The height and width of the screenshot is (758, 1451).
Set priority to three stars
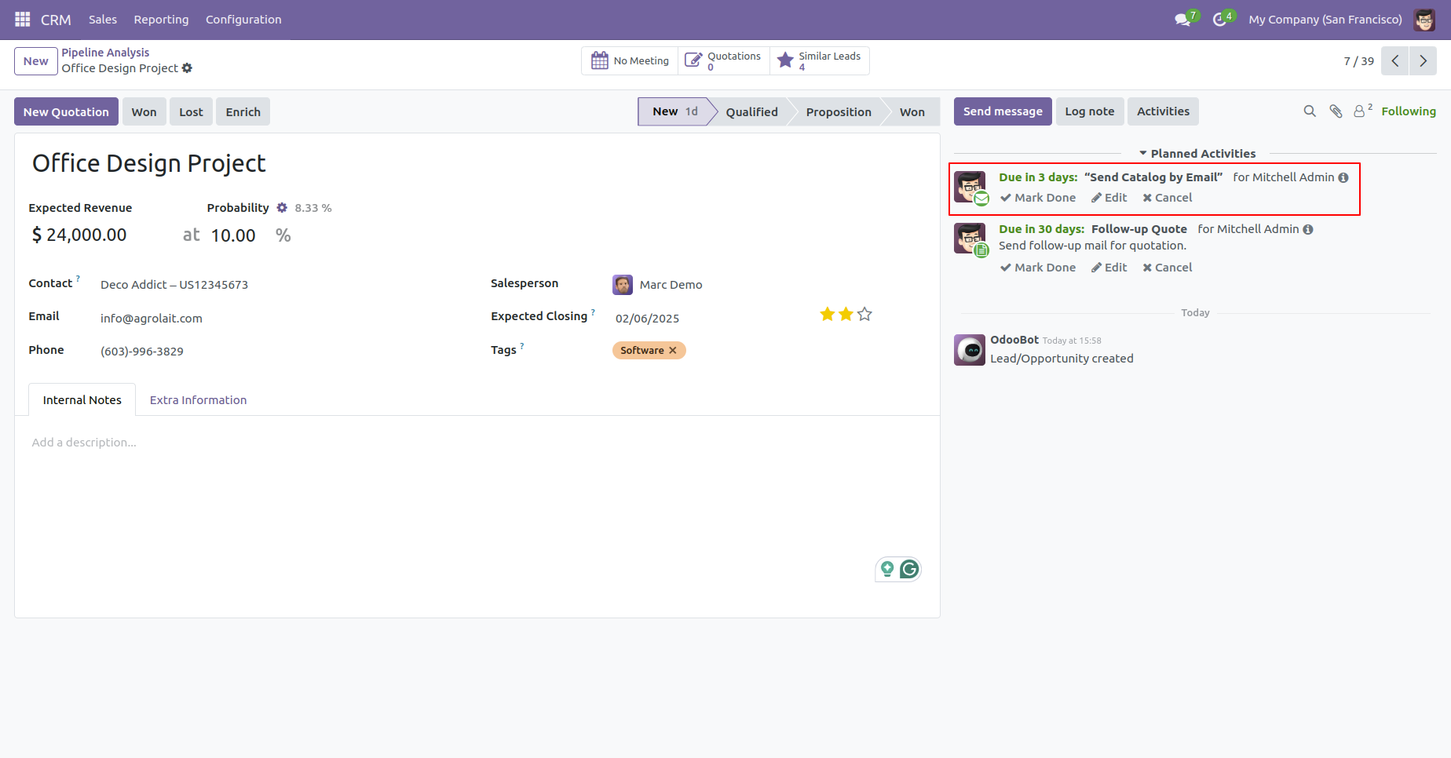tap(864, 315)
